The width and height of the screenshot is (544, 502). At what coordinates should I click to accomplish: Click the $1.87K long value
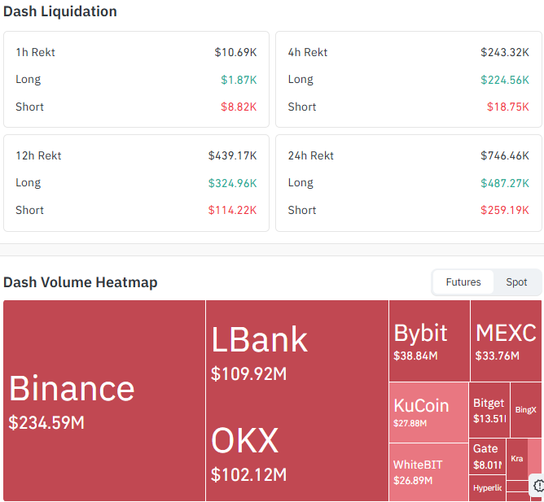tap(239, 80)
